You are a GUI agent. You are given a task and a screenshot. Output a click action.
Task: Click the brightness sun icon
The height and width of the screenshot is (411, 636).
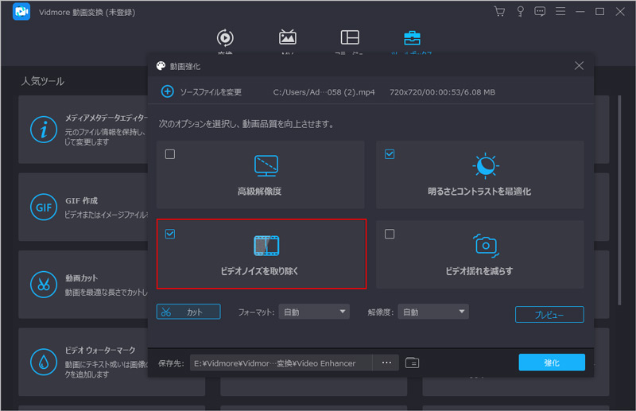(486, 165)
